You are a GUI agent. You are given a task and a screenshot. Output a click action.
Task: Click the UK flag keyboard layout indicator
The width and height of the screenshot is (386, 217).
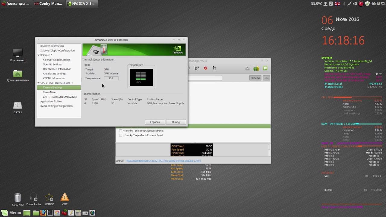click(337, 4)
